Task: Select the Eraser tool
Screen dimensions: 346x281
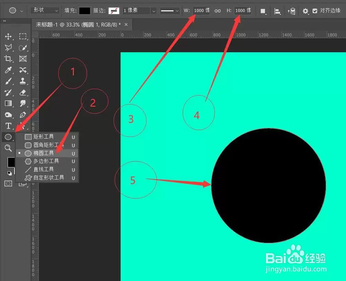Action: [x=23, y=93]
